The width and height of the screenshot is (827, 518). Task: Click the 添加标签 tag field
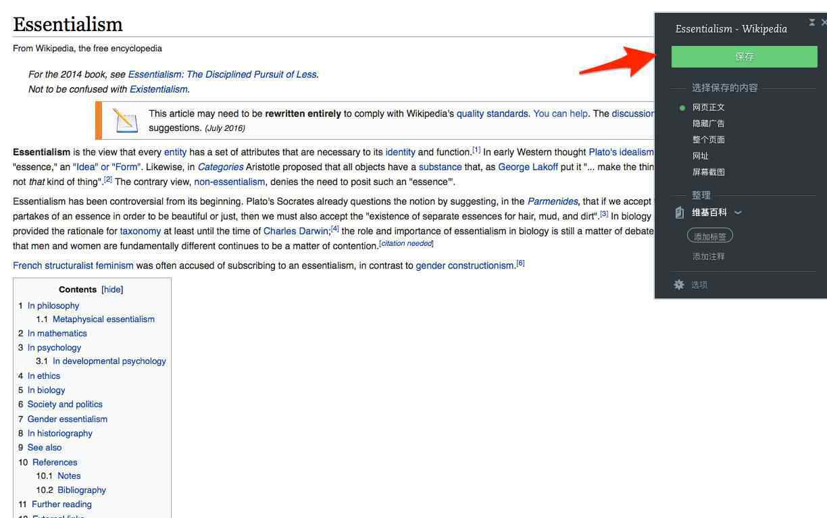tap(709, 236)
